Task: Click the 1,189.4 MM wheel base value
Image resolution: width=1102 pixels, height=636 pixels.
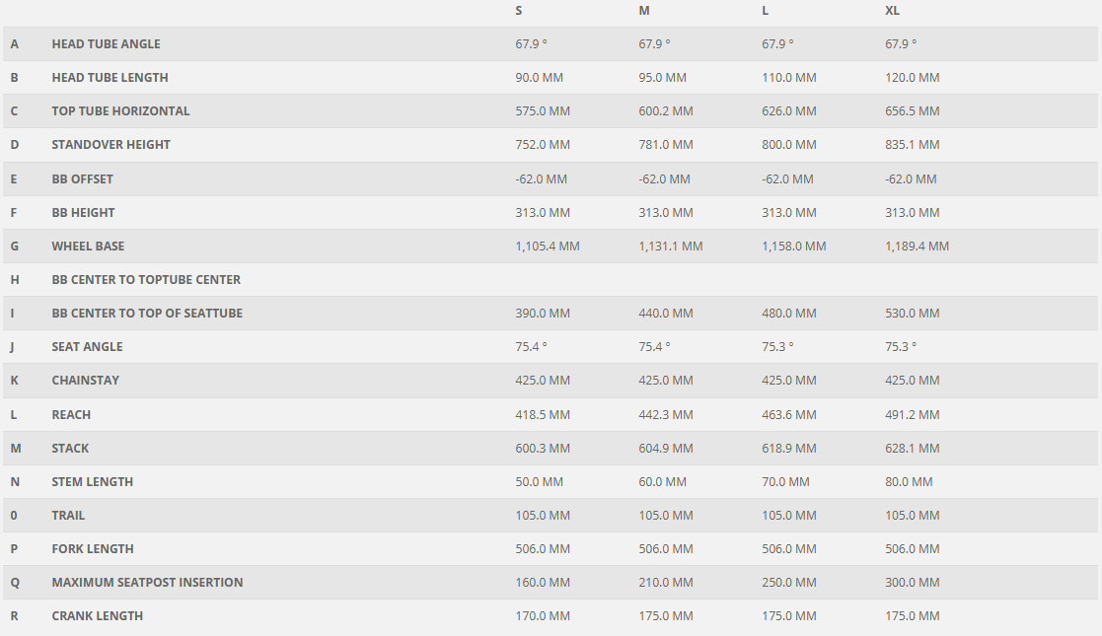Action: tap(917, 247)
